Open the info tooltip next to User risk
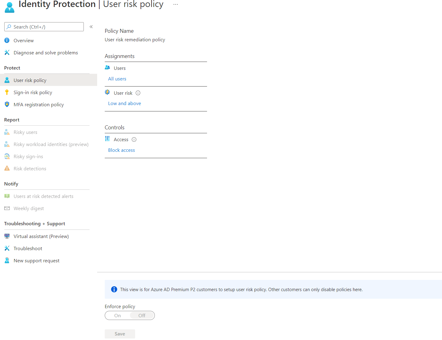The width and height of the screenshot is (442, 340). click(x=138, y=93)
